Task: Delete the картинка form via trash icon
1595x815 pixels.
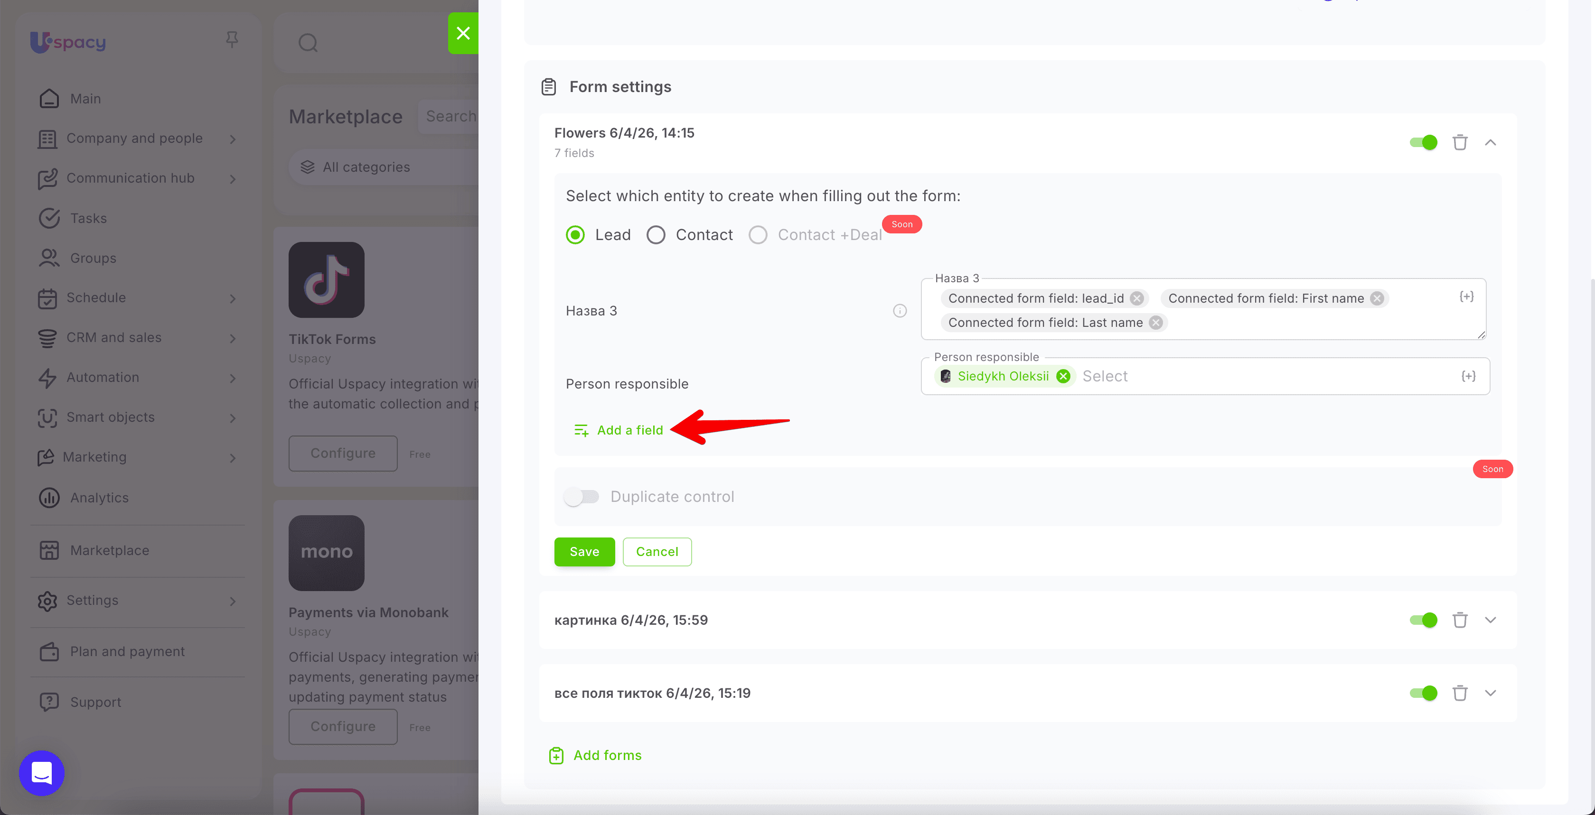Action: [1460, 620]
